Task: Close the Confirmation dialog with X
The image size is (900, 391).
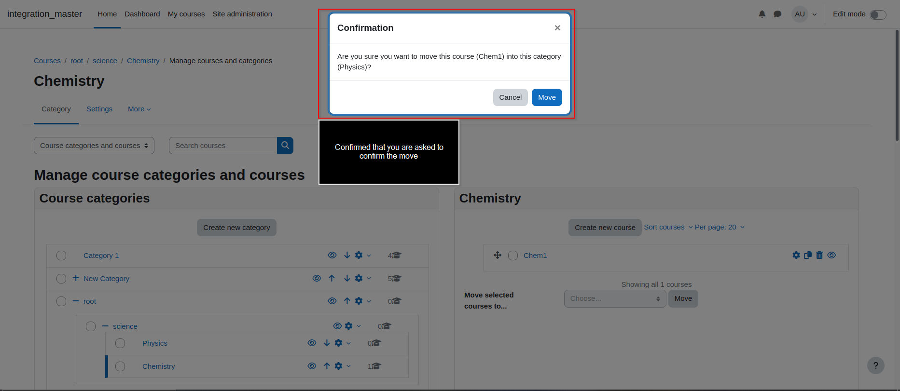Action: point(557,28)
